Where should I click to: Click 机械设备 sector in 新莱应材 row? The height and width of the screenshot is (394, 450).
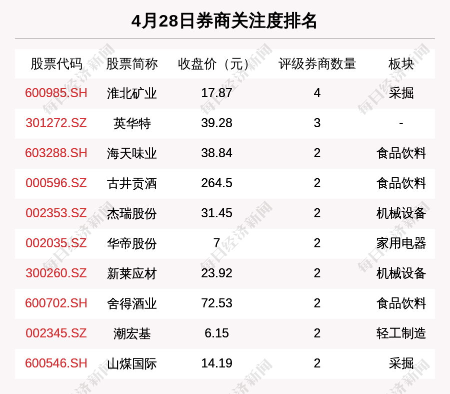[401, 273]
